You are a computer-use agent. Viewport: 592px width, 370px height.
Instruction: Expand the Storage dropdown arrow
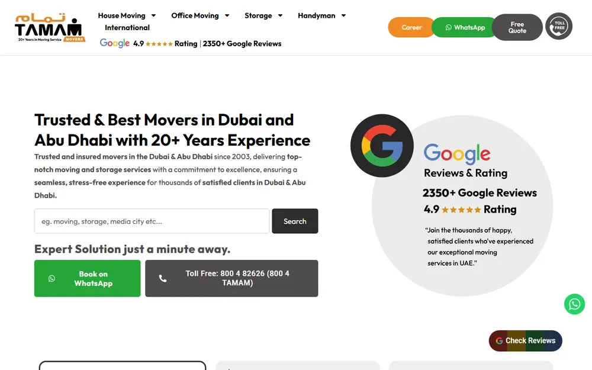pos(280,15)
